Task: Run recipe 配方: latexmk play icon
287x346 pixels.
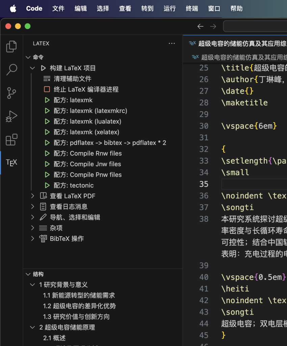Action: click(x=47, y=100)
